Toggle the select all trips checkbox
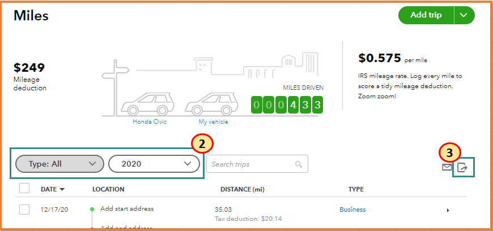The height and width of the screenshot is (231, 493). click(24, 189)
